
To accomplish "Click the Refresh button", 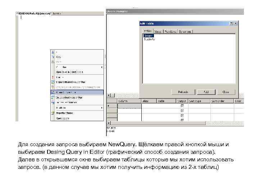I will pyautogui.click(x=183, y=92).
